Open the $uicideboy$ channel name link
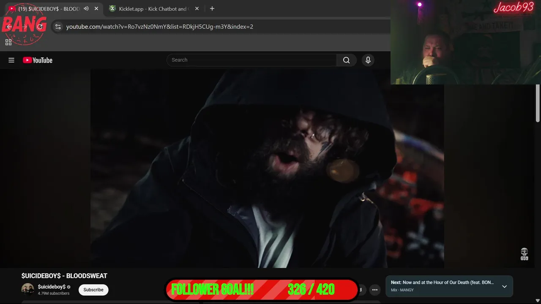The width and height of the screenshot is (541, 304). (52, 287)
